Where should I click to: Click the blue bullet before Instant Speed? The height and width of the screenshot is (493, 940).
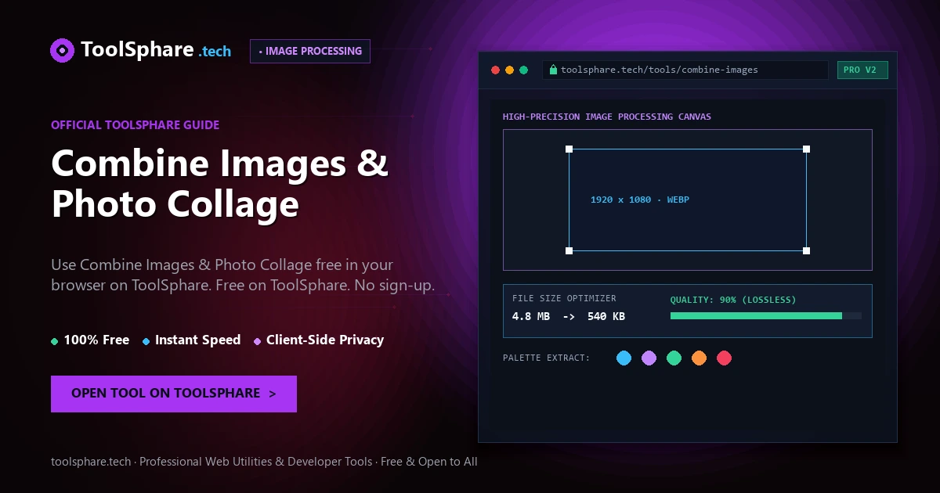(146, 341)
